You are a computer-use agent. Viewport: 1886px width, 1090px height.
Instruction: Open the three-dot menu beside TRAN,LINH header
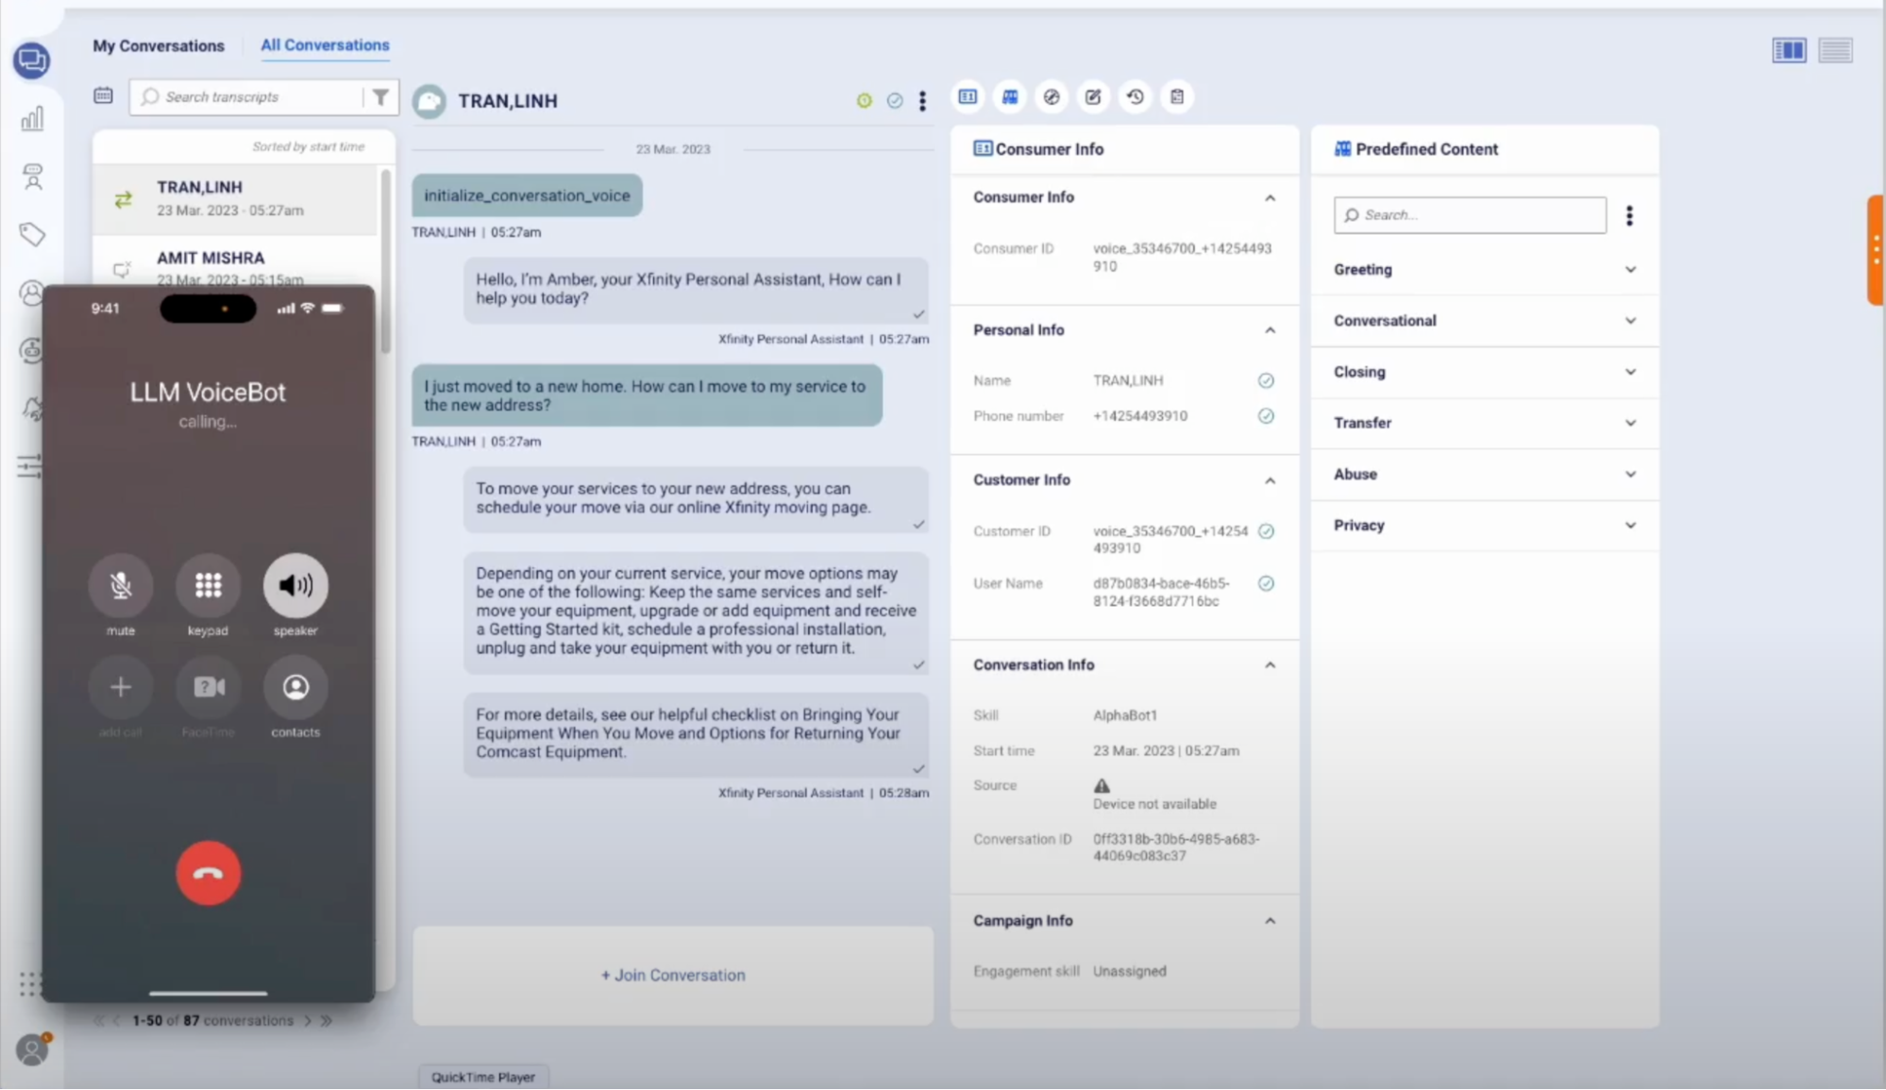[x=922, y=101]
